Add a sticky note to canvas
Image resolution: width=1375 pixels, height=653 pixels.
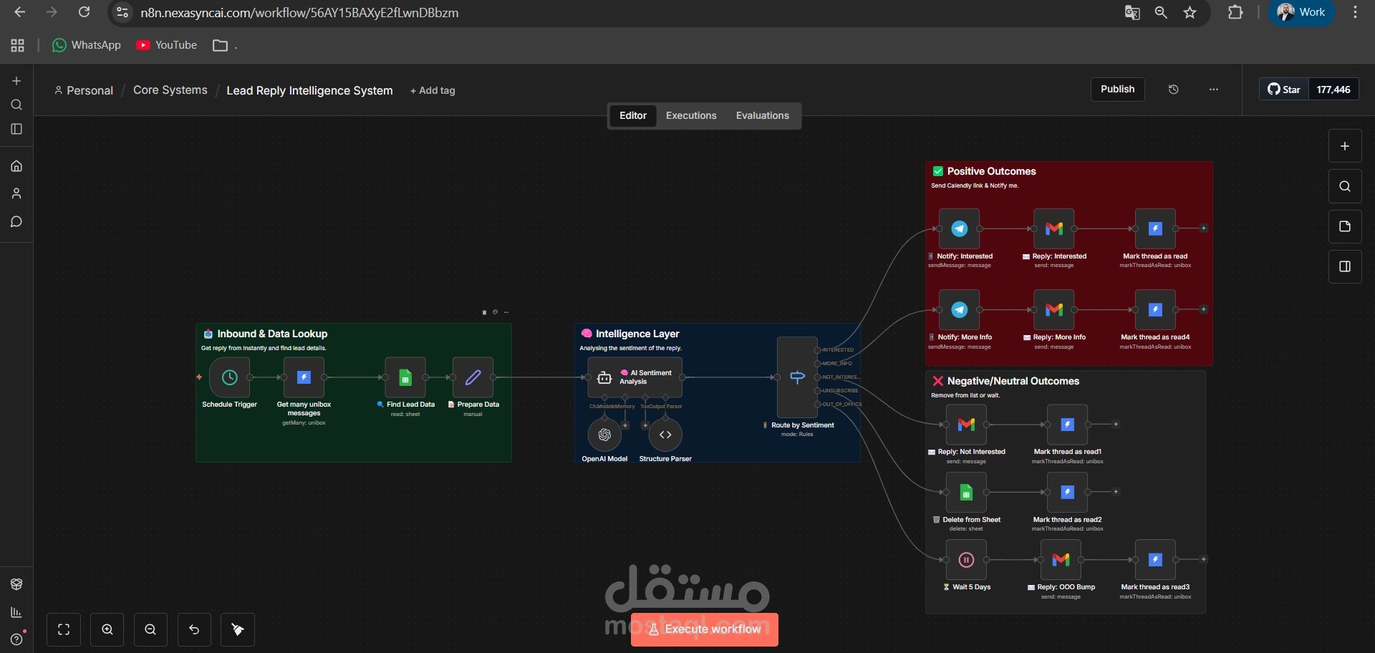(x=1345, y=226)
